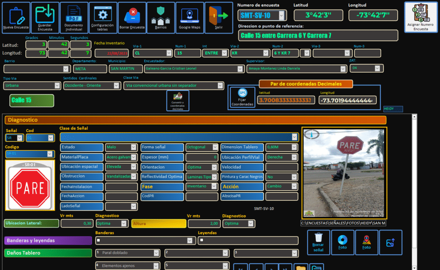
Task: Click the Leyendas text field
Action: coord(248,240)
